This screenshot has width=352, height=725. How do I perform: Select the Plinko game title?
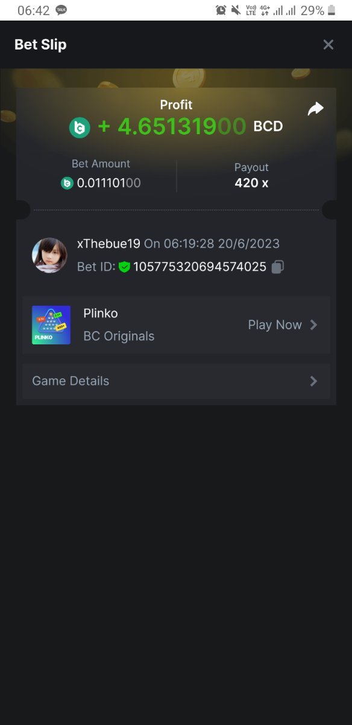(x=101, y=314)
